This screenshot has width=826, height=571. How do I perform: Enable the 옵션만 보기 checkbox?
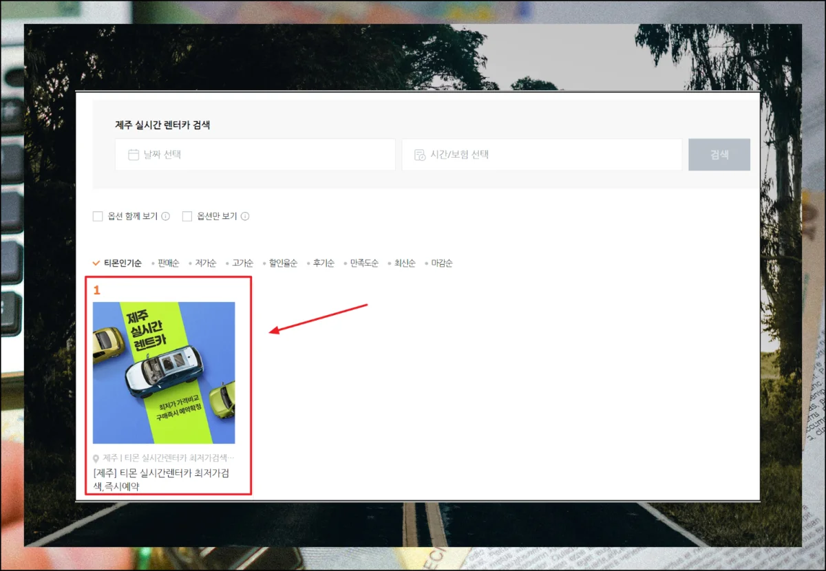point(187,217)
